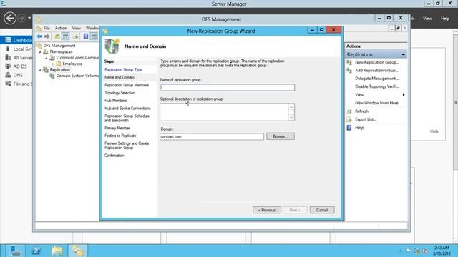Viewport: 458px width, 257px height.
Task: Open Server Manager from the taskbar
Action: pos(14,251)
